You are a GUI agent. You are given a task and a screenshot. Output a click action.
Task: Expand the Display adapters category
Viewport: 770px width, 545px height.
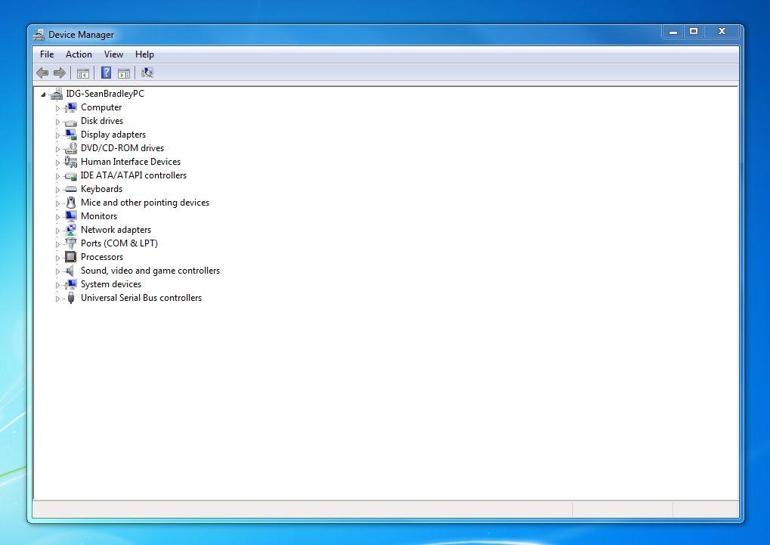pyautogui.click(x=57, y=135)
